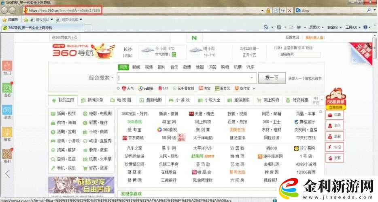378x202 pixels.
Task: Open the 淘宝网 link in site grid
Action: (169, 122)
